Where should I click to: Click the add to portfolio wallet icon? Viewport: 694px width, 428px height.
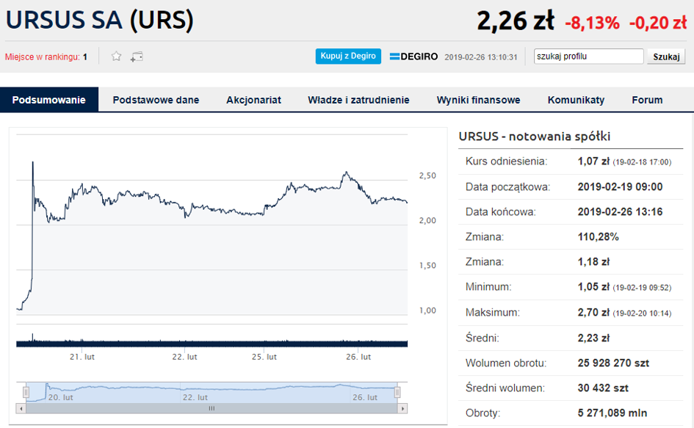(137, 57)
